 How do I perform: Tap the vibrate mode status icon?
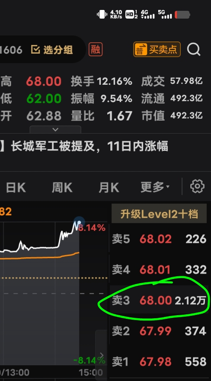102,14
